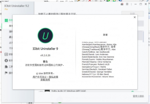
Task: Close the About dialog with the X
Action: tap(134, 17)
